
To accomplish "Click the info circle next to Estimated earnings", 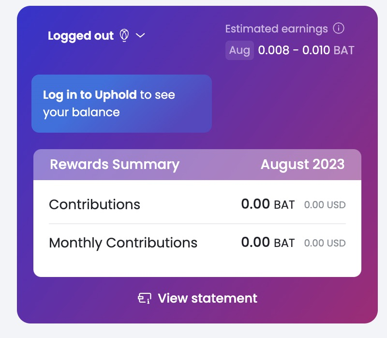I will (x=340, y=29).
